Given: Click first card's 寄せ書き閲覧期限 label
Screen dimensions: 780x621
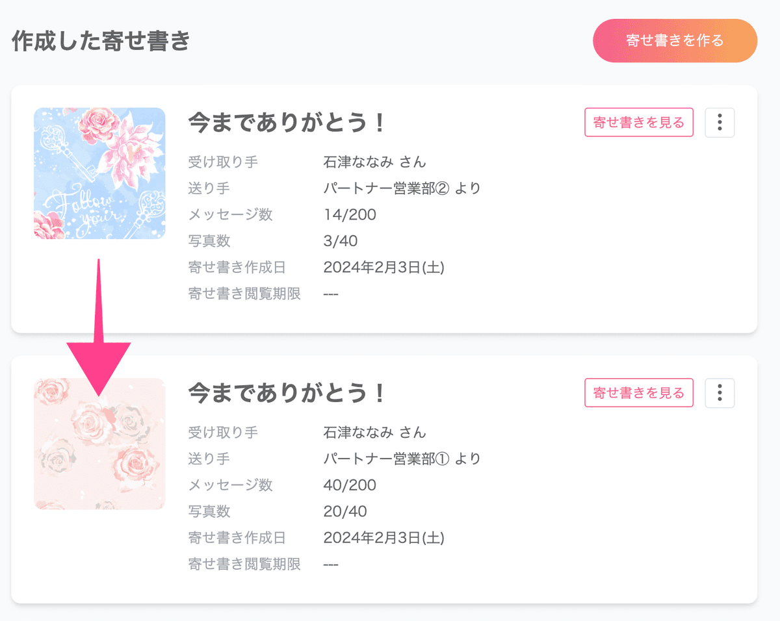Looking at the screenshot, I should pyautogui.click(x=244, y=294).
